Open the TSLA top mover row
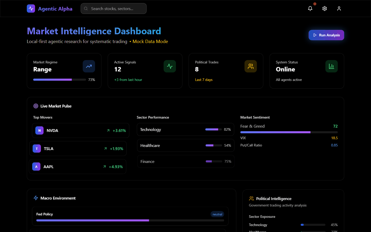Viewport: 371px width, 232px height. [x=78, y=148]
